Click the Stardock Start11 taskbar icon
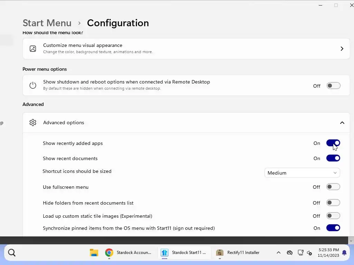The image size is (354, 265). pyautogui.click(x=165, y=253)
